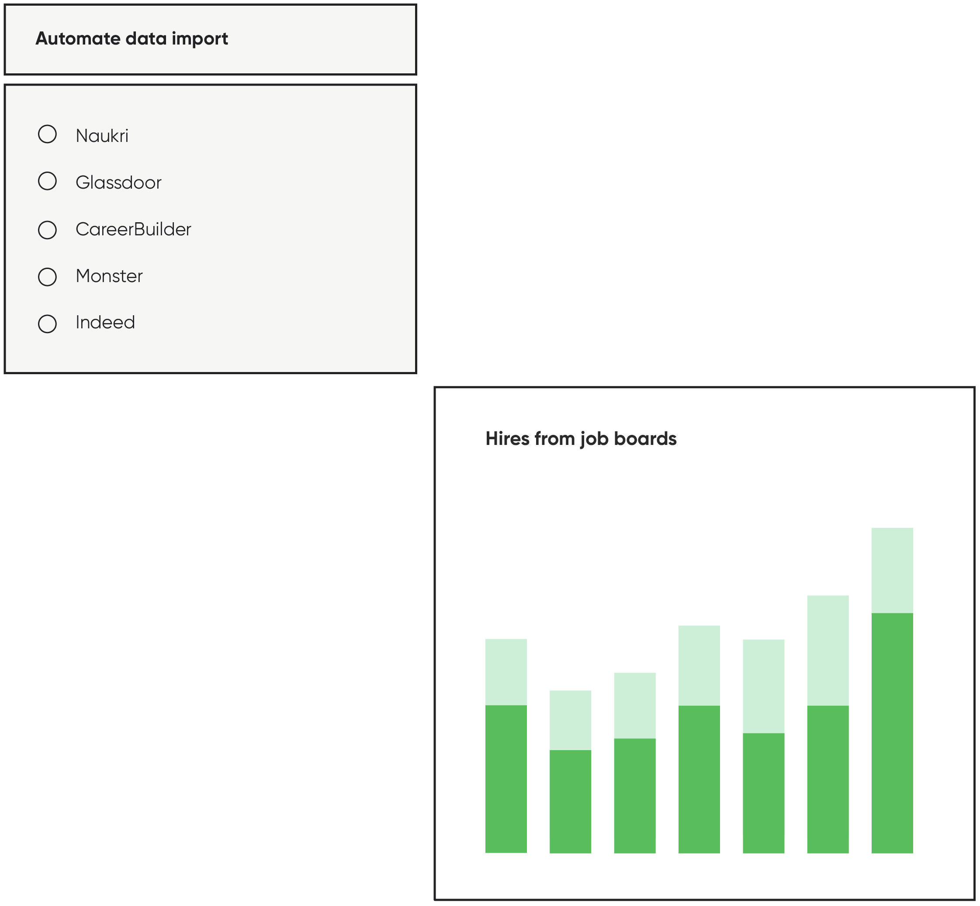Screen dimensions: 980x906
Task: Select the Glassdoor radio button
Action: point(47,181)
